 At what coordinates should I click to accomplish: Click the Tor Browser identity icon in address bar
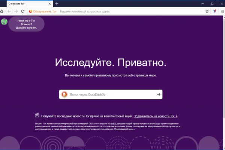click(31, 11)
